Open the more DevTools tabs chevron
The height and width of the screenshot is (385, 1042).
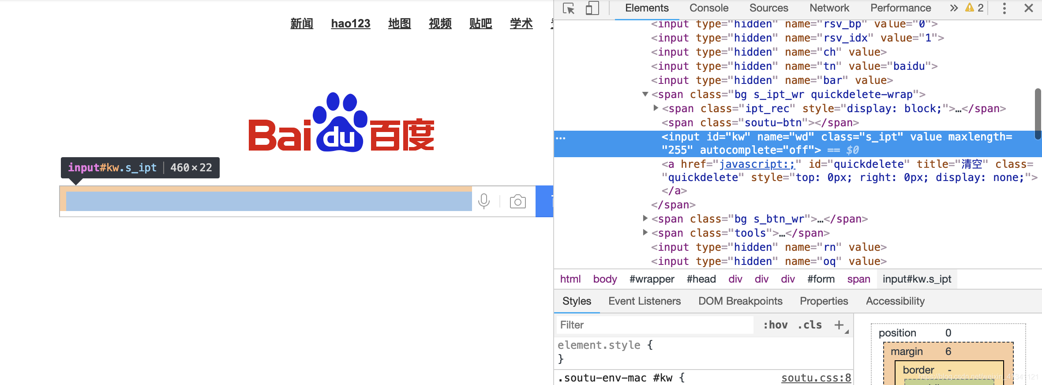point(954,8)
